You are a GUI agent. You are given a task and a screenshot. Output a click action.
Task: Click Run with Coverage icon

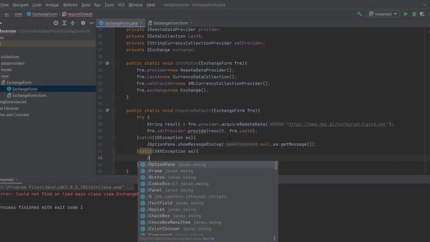423,13
